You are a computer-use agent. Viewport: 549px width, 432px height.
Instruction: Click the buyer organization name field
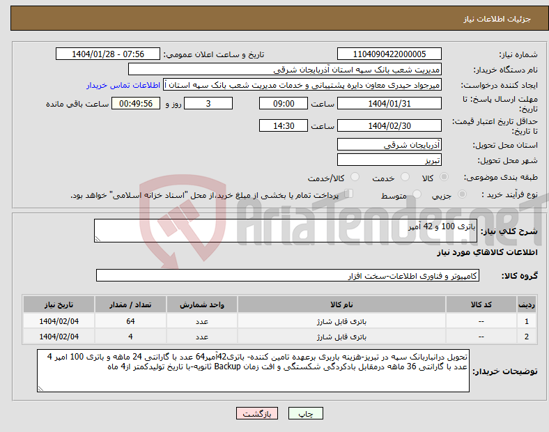[x=285, y=69]
